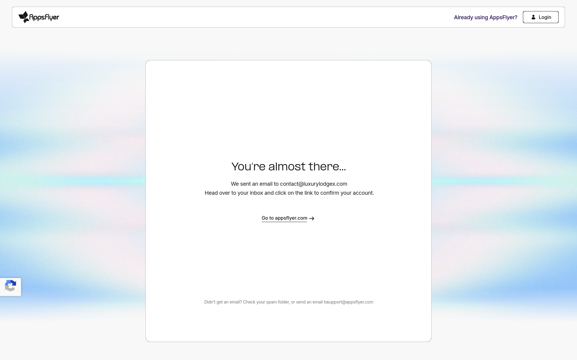Click the arrow icon beside appsflyer.com link

coord(312,218)
